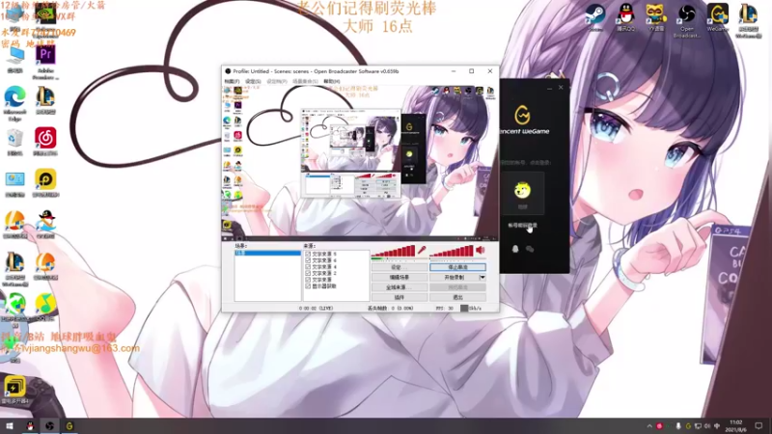Adjust the microphone volume bars in OBS
The width and height of the screenshot is (772, 434).
click(x=394, y=252)
